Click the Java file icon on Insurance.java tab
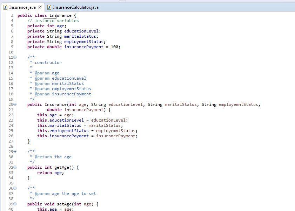The height and width of the screenshot is (211, 295). coord(5,7)
